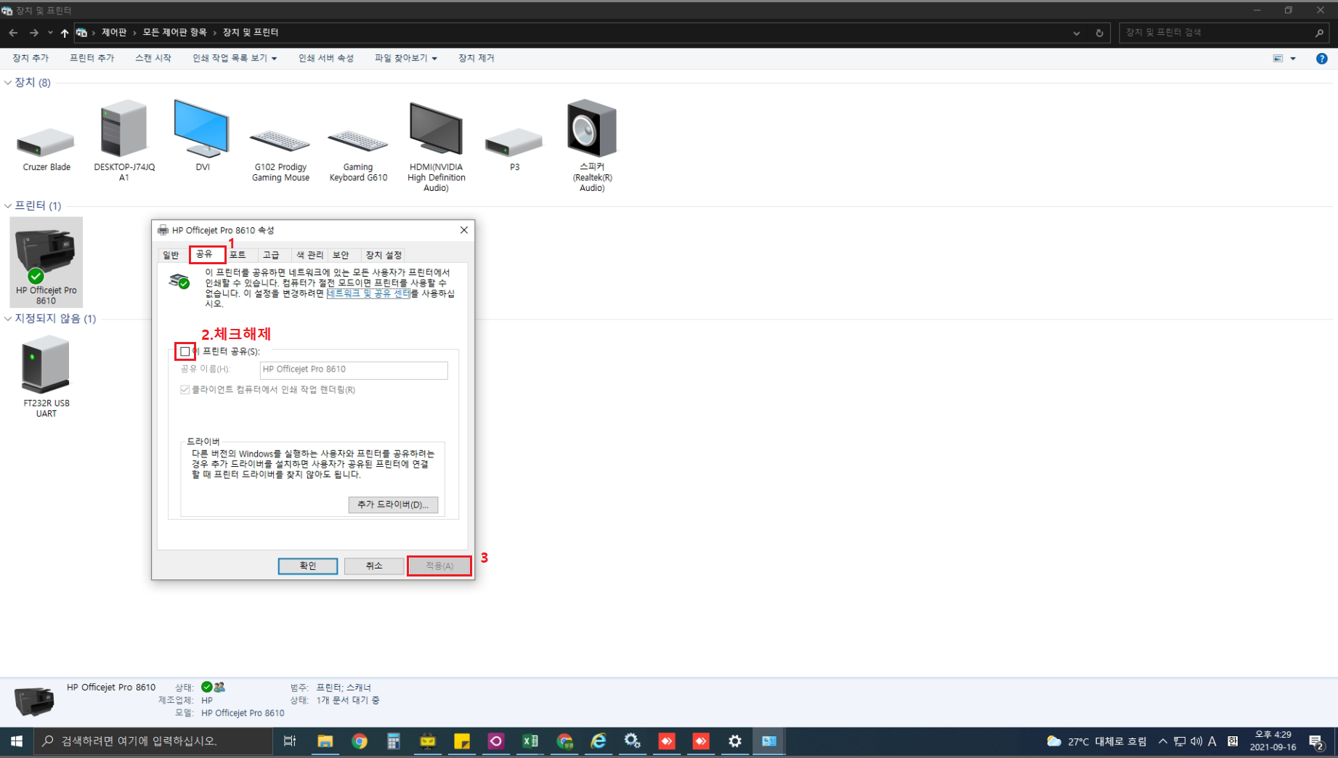Toggle 클라이언트 컴퓨터에서 인쇄 작업 렌더링 checkbox
Screen dimensions: 1338x758
coord(185,390)
